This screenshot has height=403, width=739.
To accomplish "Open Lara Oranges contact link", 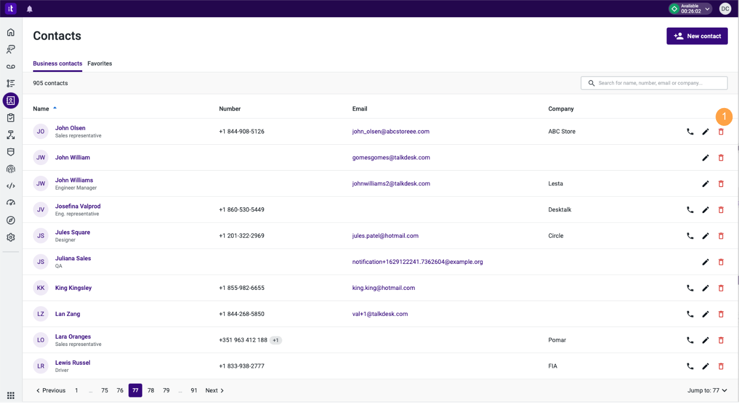I will point(72,336).
